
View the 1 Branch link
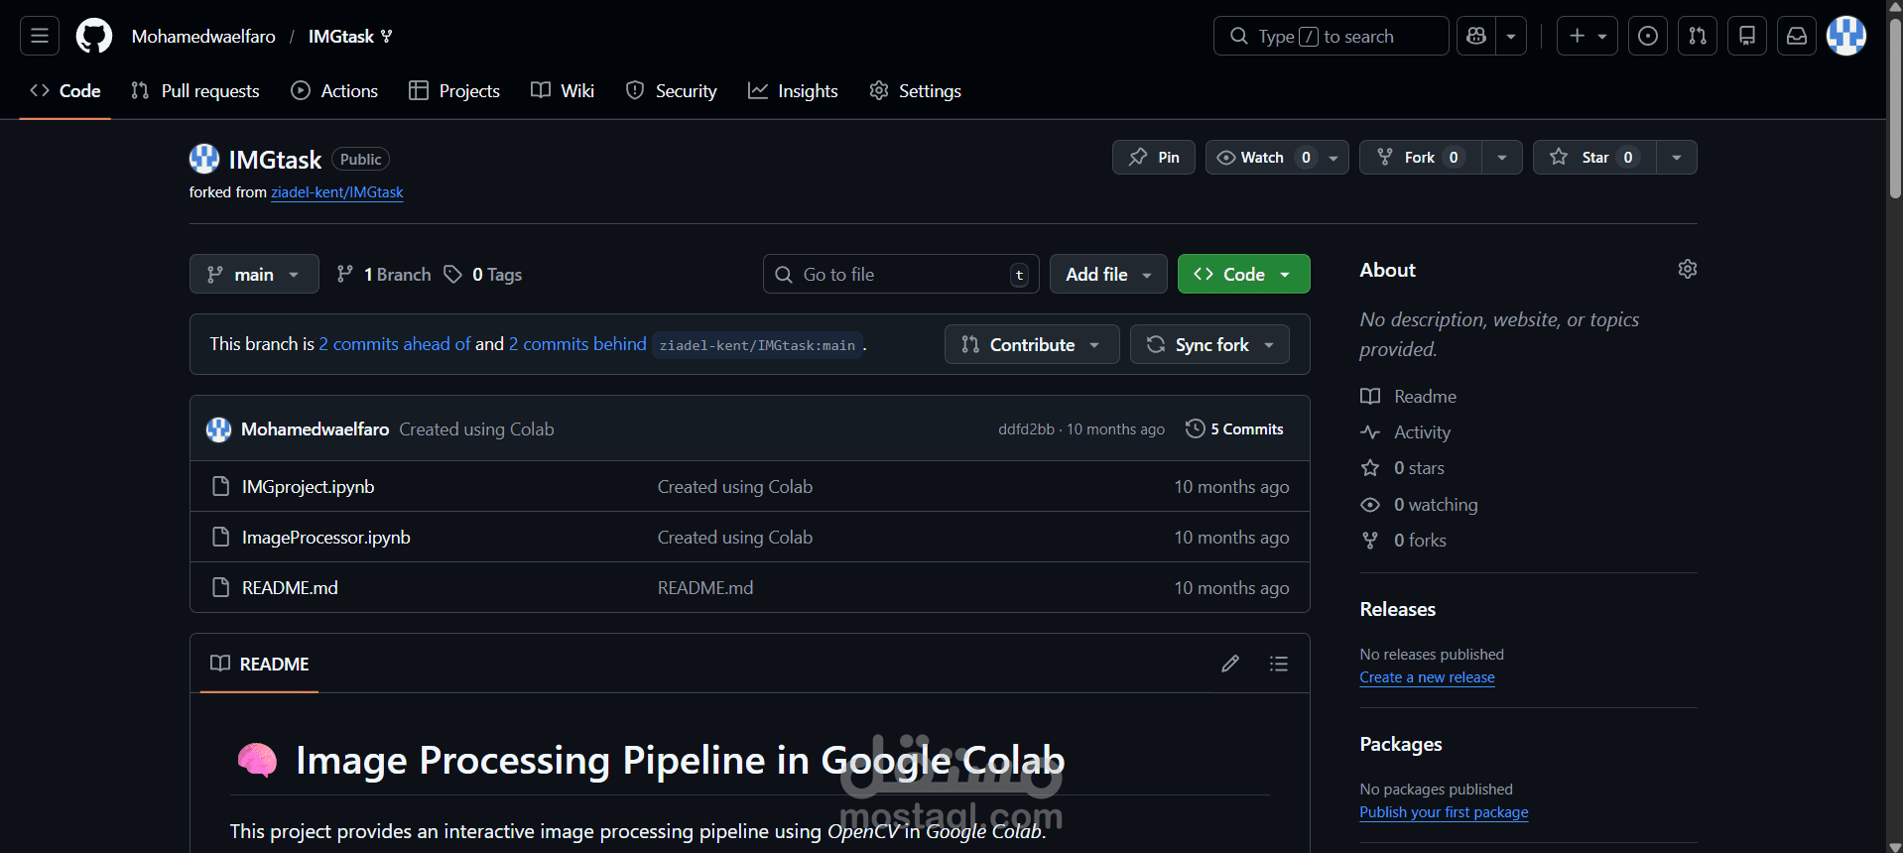[384, 275]
